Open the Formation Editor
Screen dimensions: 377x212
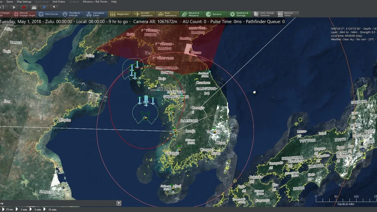pos(96,14)
